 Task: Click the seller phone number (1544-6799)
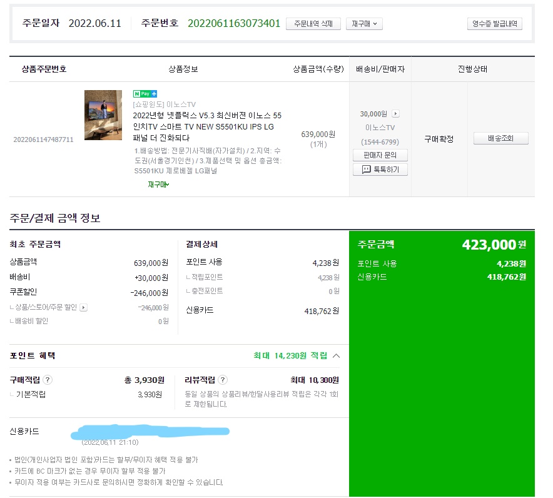[380, 142]
